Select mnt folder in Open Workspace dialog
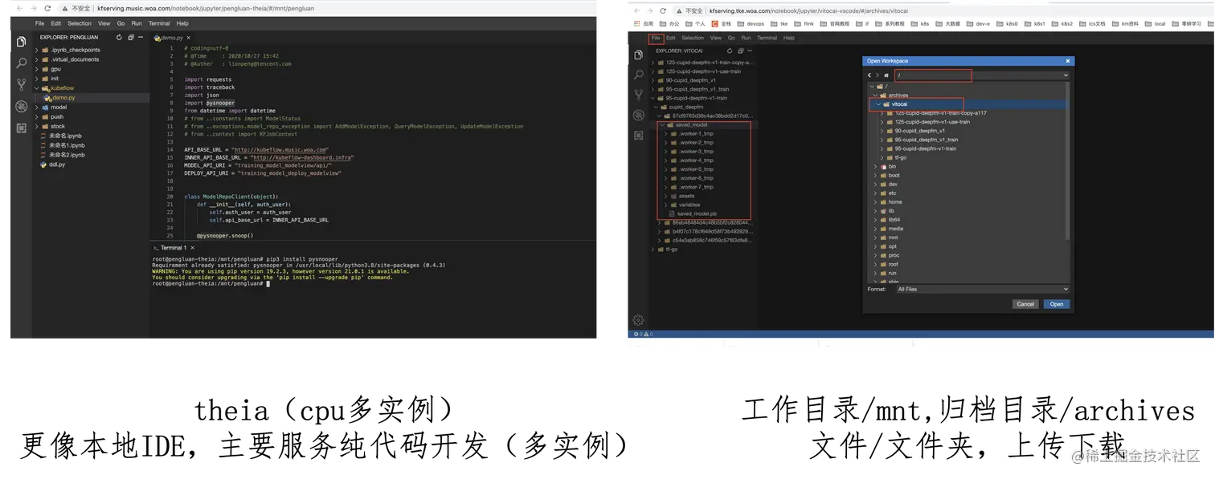Screen dimensions: 1215x479 893,237
